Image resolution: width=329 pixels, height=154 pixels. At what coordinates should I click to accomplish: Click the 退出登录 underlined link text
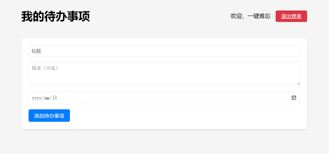tap(291, 16)
